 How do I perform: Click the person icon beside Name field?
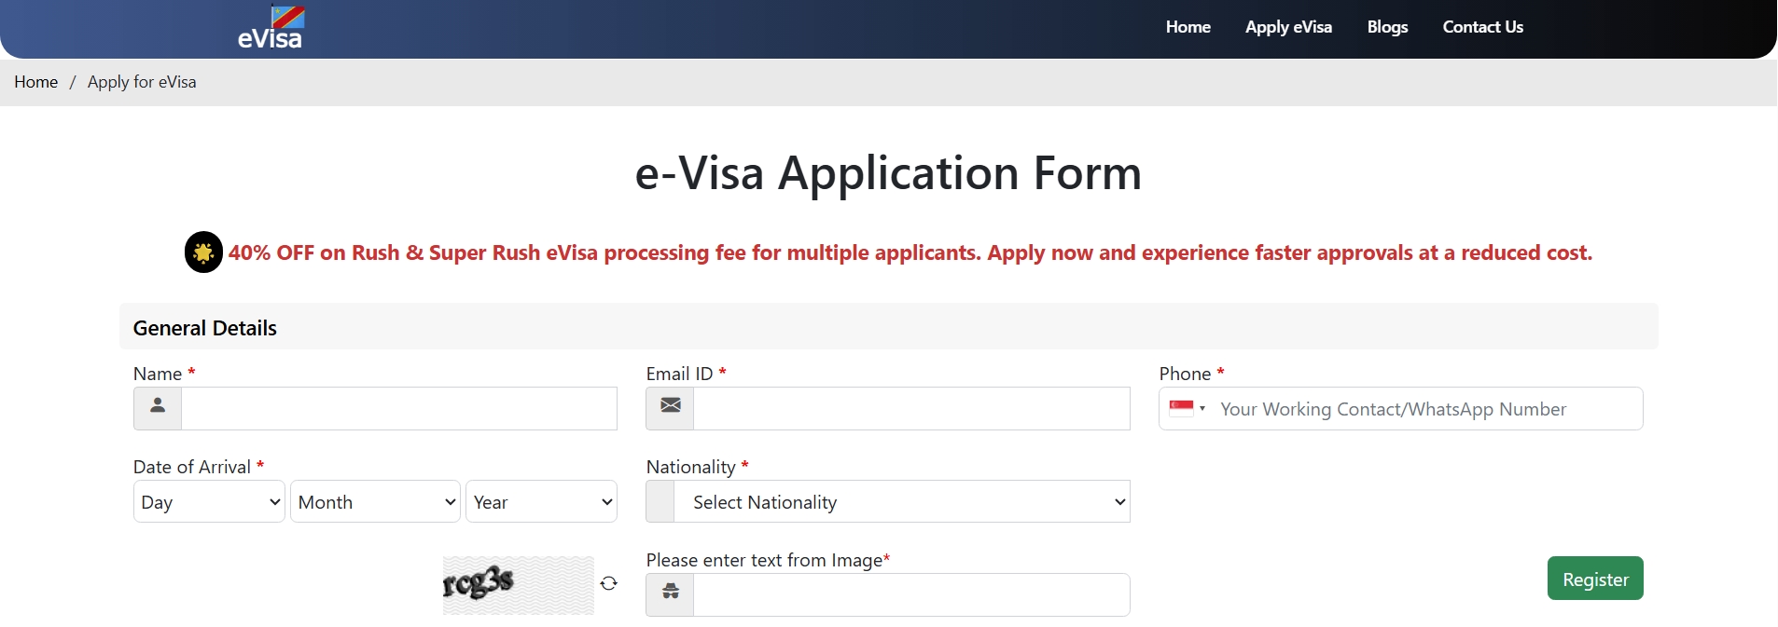[x=158, y=408]
